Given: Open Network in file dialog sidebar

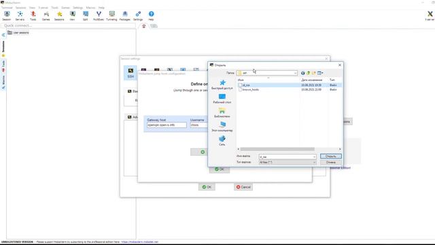Looking at the screenshot, I should pos(222,141).
